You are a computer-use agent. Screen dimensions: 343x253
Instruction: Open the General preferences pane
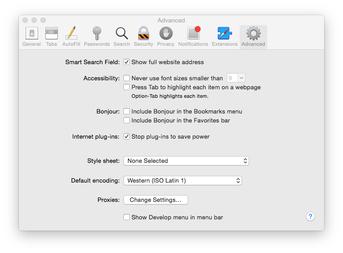tap(32, 36)
